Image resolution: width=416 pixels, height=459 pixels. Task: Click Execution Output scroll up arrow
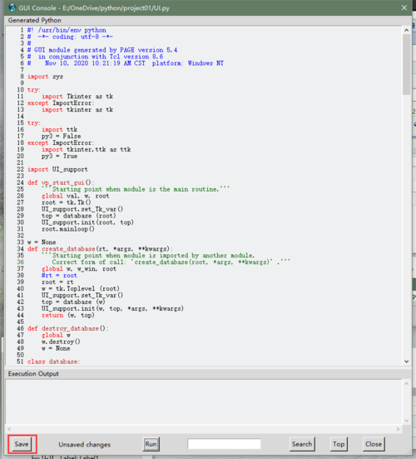click(406, 383)
